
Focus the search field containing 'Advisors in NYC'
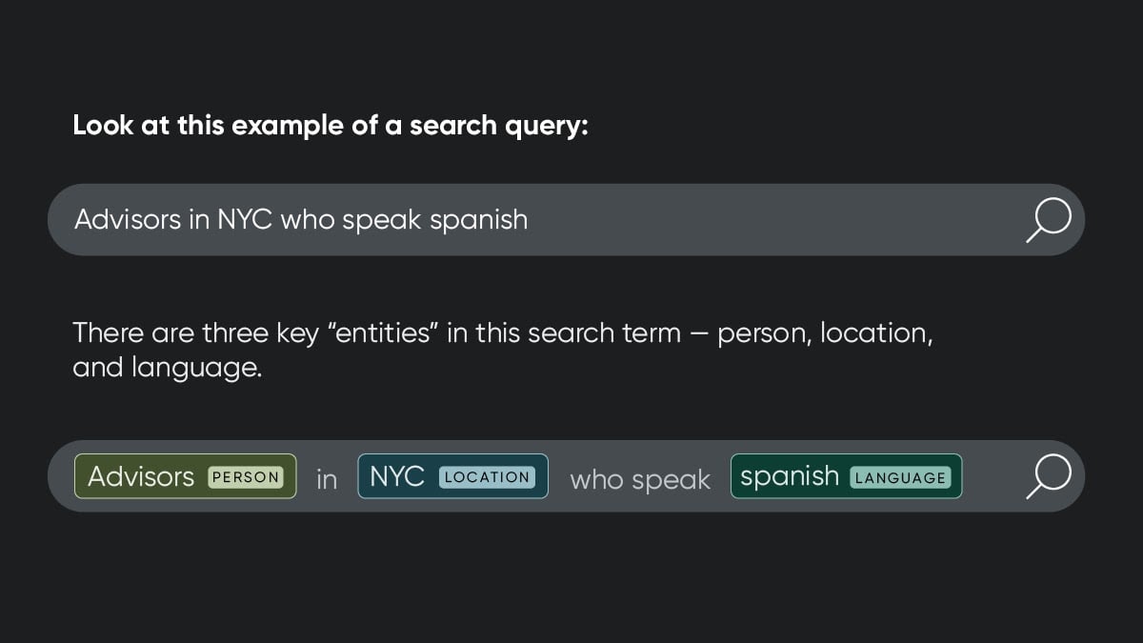pos(566,220)
